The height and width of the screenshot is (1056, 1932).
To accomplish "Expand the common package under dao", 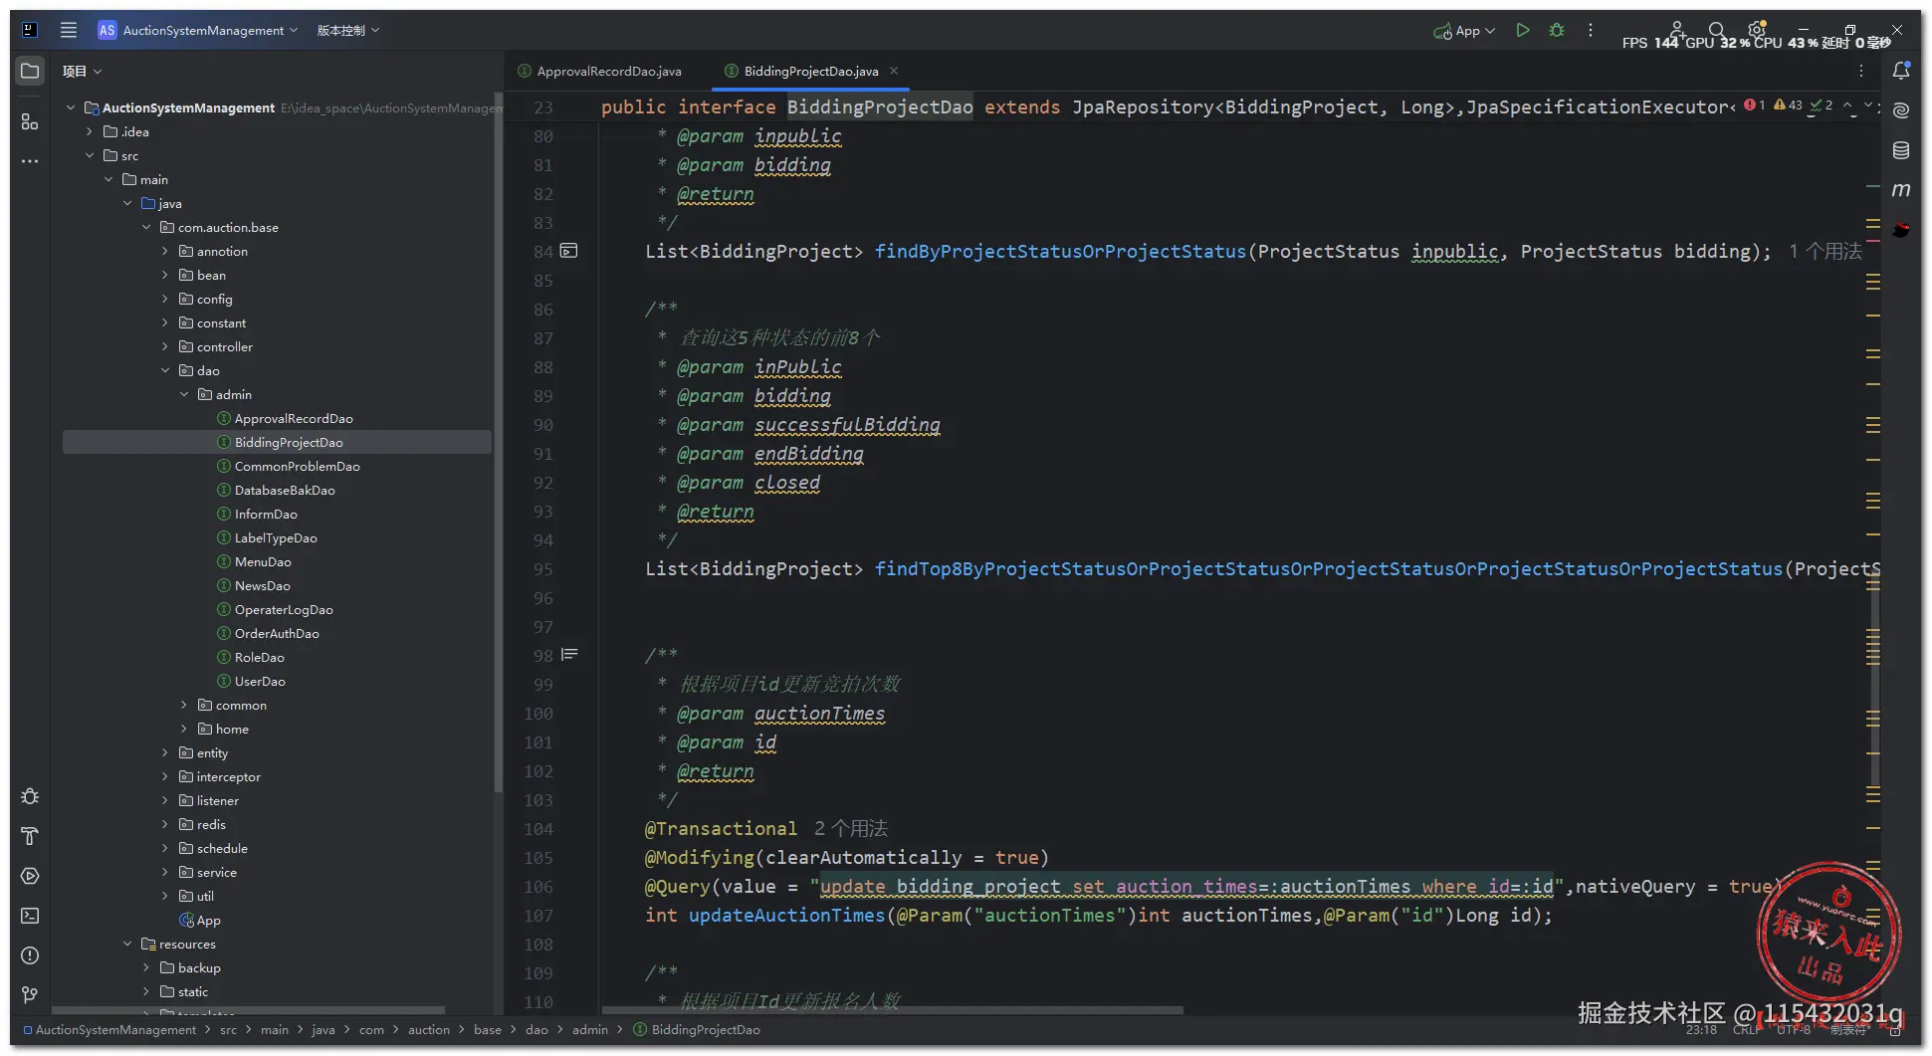I will click(x=184, y=705).
